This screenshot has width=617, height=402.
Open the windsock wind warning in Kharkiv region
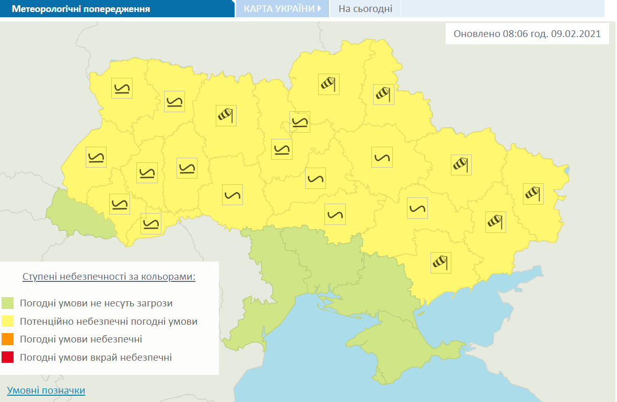(x=461, y=165)
